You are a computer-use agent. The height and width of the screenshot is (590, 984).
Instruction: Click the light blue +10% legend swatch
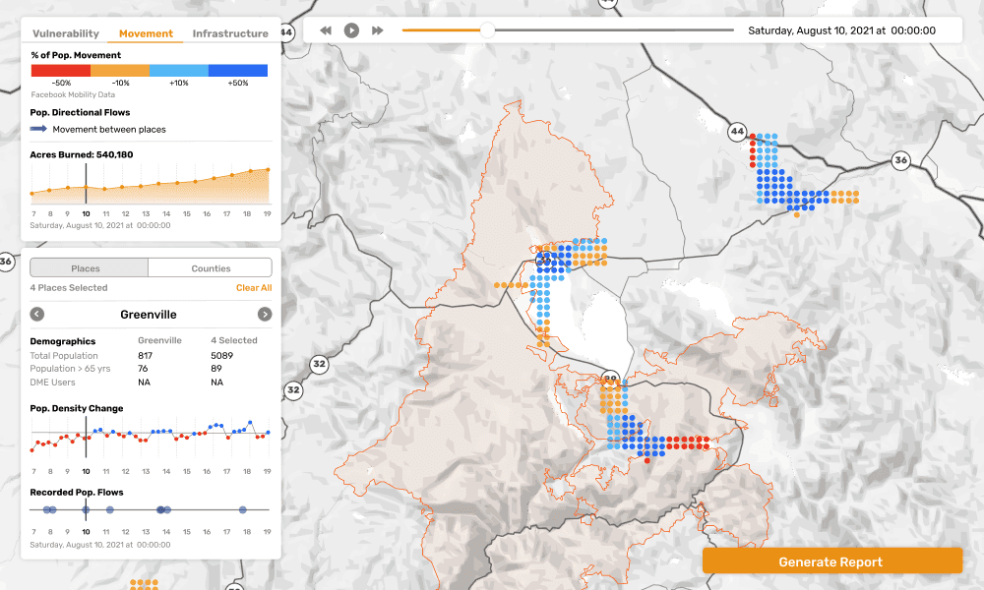click(x=179, y=70)
